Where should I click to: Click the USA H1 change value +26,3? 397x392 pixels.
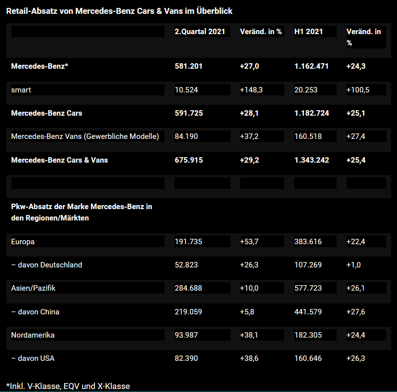[355, 358]
